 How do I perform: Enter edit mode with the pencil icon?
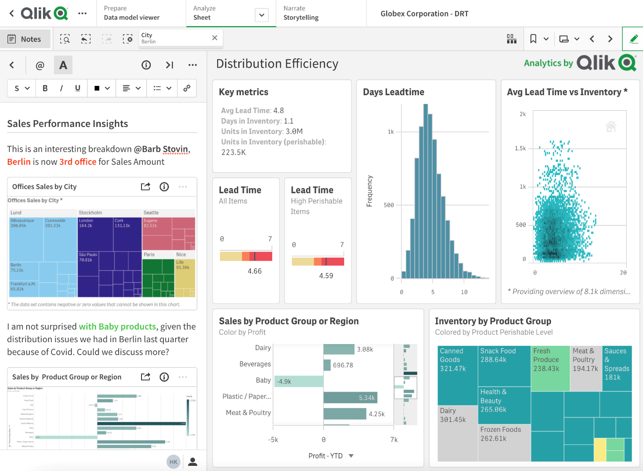[633, 39]
